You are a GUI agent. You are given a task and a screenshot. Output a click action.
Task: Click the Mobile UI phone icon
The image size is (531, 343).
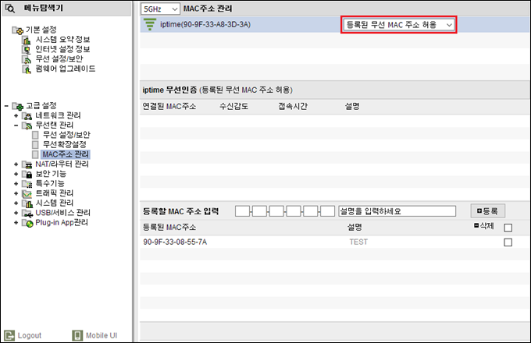coord(77,335)
